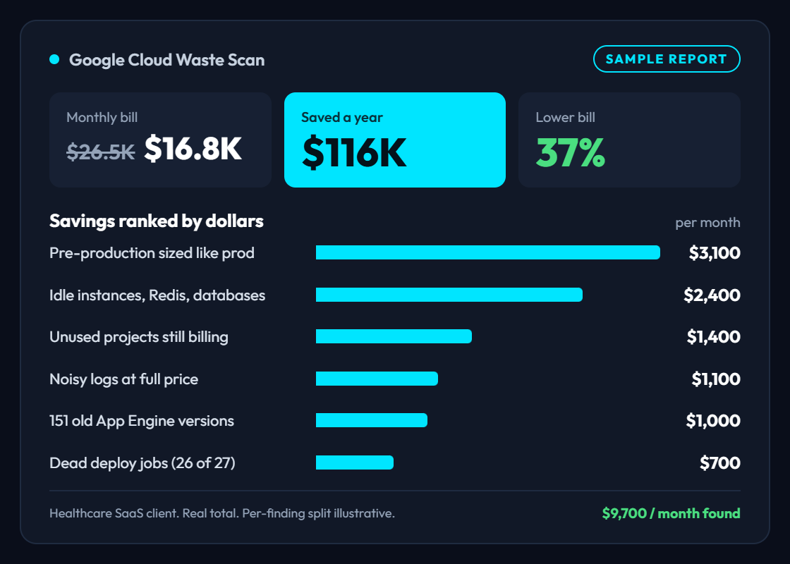Click the $9,700 / month found total
The height and width of the screenshot is (564, 790).
point(671,513)
